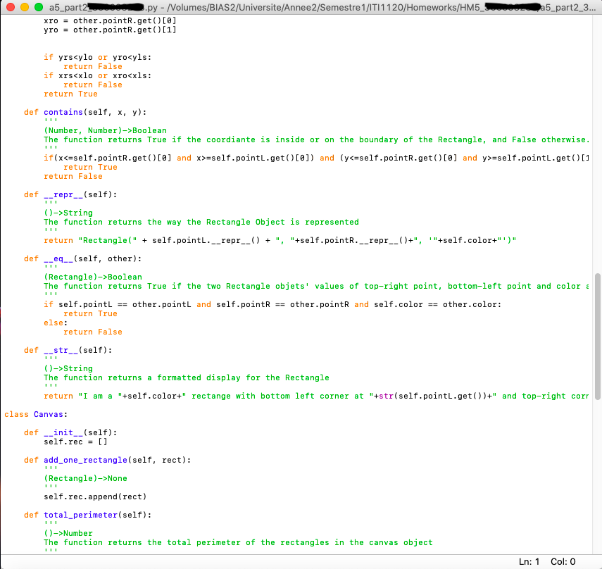Minimize the window using yellow button

click(x=22, y=7)
